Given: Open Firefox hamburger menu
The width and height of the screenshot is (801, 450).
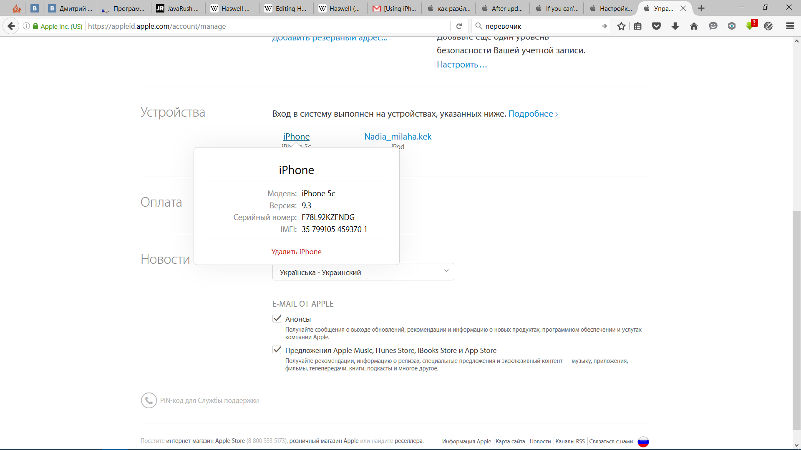Looking at the screenshot, I should tap(790, 26).
